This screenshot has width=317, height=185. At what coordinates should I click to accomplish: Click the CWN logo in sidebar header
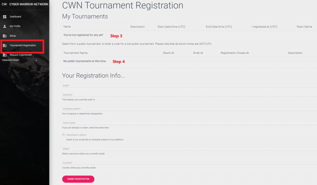pyautogui.click(x=4, y=4)
